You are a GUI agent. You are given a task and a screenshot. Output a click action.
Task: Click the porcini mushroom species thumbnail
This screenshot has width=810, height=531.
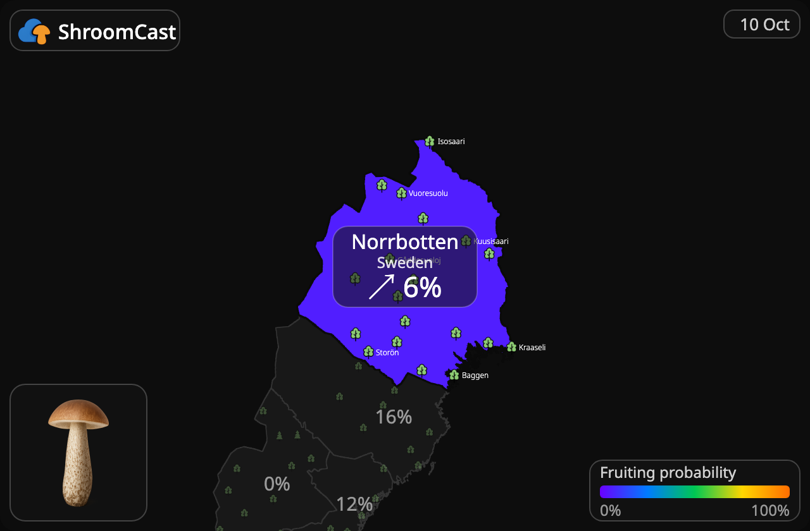[x=78, y=453]
